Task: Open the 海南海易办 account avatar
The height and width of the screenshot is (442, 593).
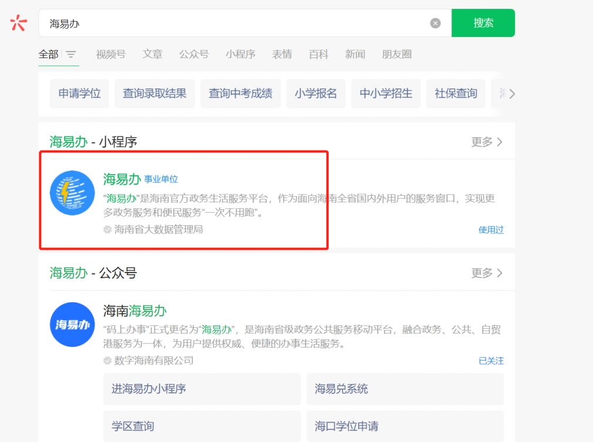Action: coord(72,325)
